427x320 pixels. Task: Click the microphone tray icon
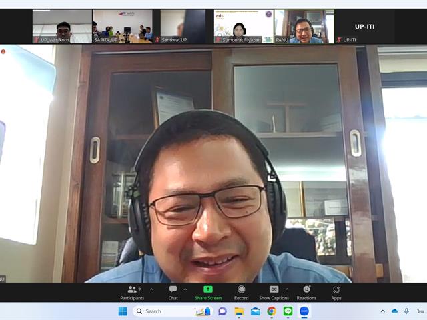click(x=406, y=311)
